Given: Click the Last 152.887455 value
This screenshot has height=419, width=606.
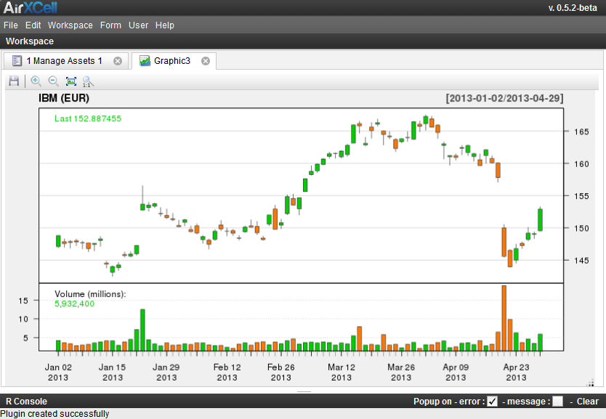Looking at the screenshot, I should point(88,118).
